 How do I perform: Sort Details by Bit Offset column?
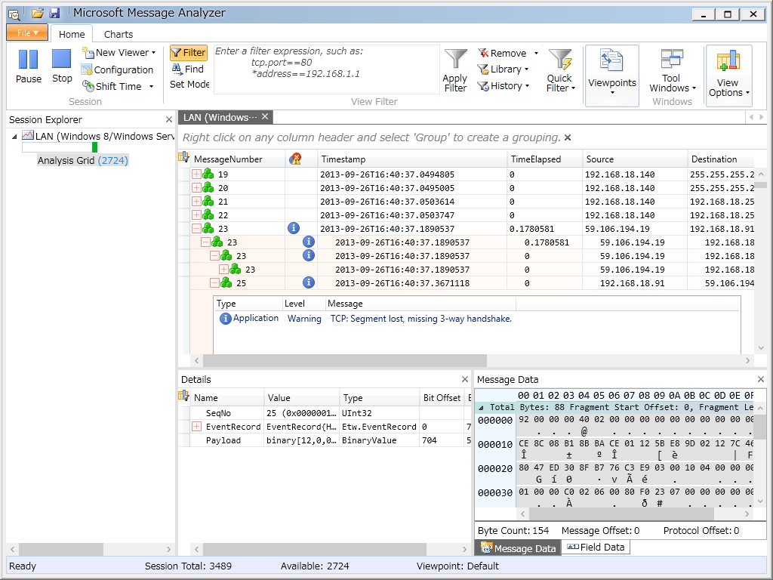point(442,397)
